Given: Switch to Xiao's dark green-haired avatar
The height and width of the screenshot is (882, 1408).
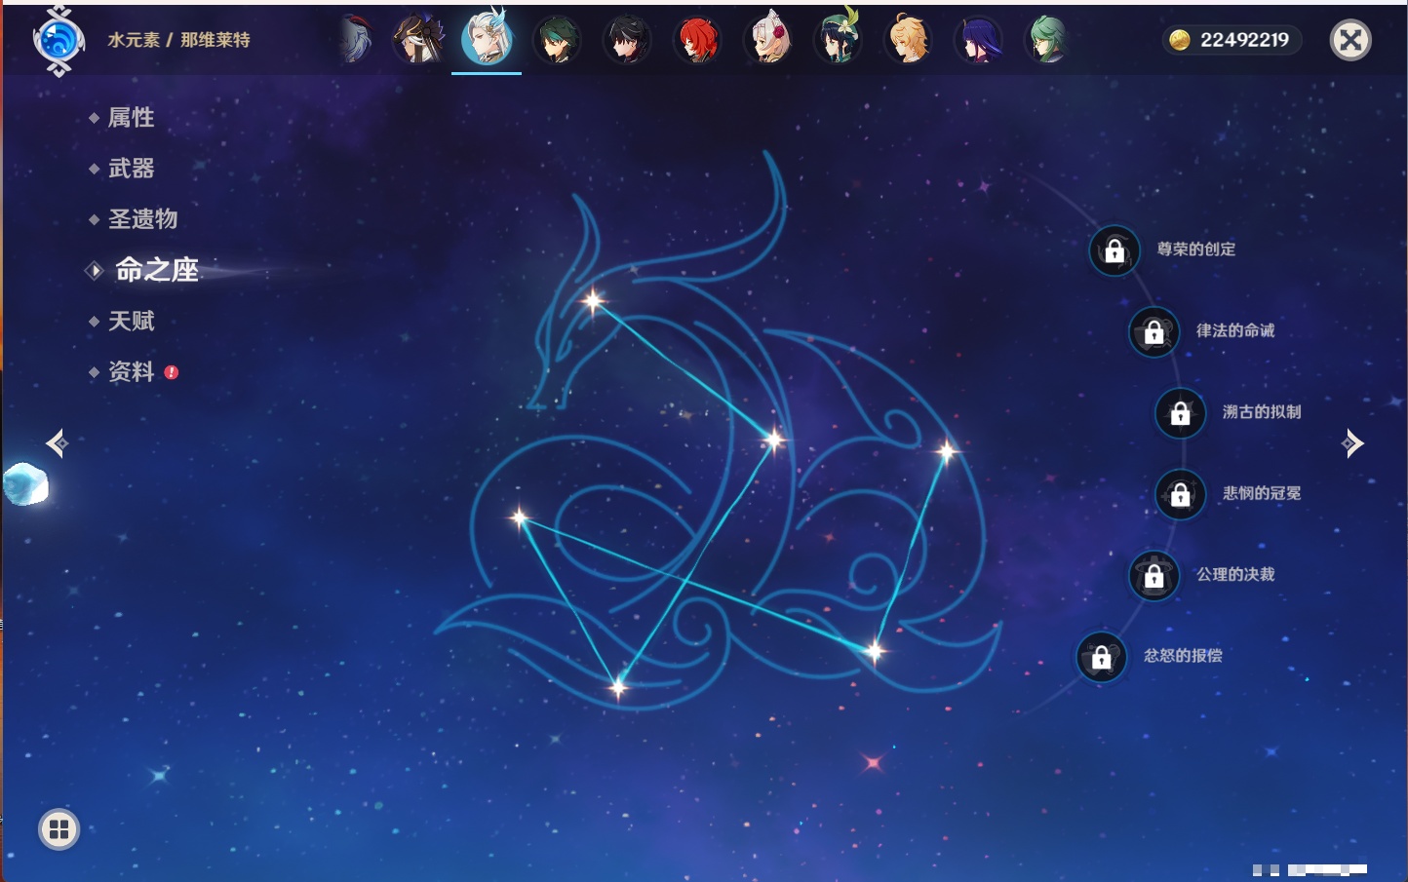Looking at the screenshot, I should [x=558, y=41].
